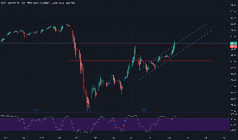This screenshot has height=140, width=238.
Task: Click the Jun label on time axis
Action: (x=131, y=138)
